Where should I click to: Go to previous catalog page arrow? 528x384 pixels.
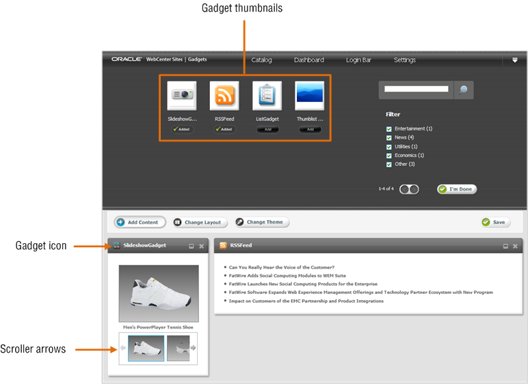coord(405,189)
